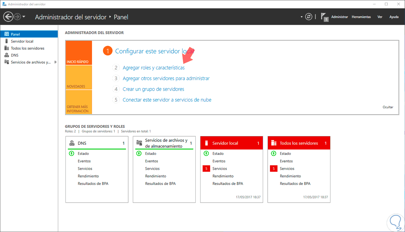Click the forward navigation arrow
Image resolution: width=405 pixels, height=232 pixels.
pyautogui.click(x=17, y=17)
